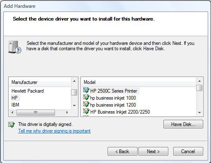Go to the Back page
211x163 pixels.
click(x=122, y=151)
